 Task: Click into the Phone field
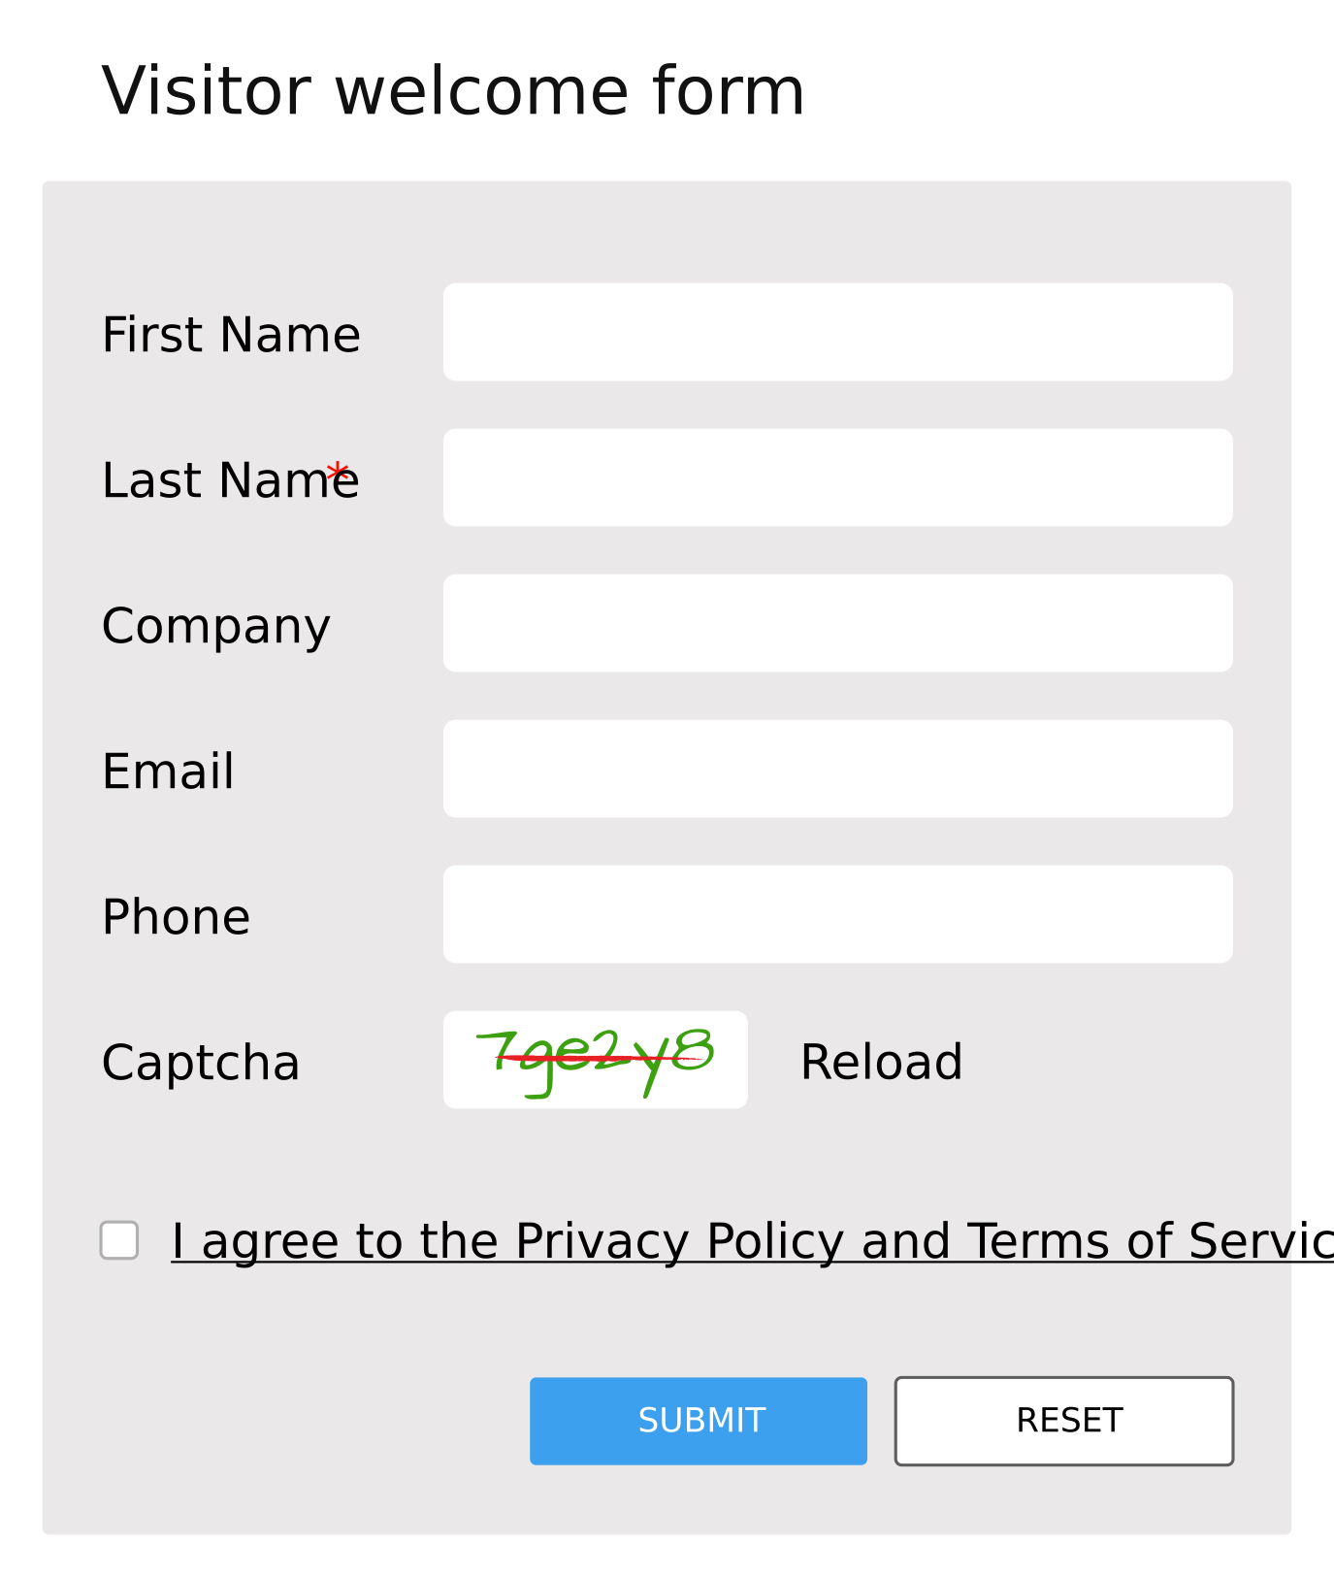838,914
